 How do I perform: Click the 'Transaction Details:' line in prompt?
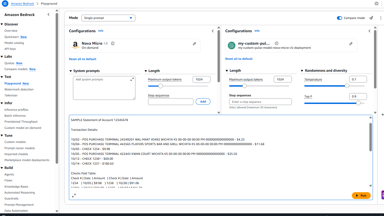coord(84,130)
